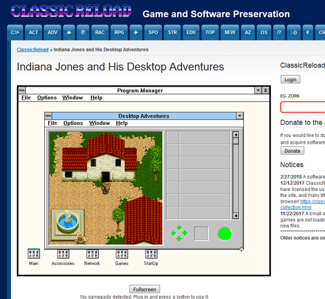Viewport: 325px width, 299px height.
Task: Open the /? help tab
Action: coord(279,32)
